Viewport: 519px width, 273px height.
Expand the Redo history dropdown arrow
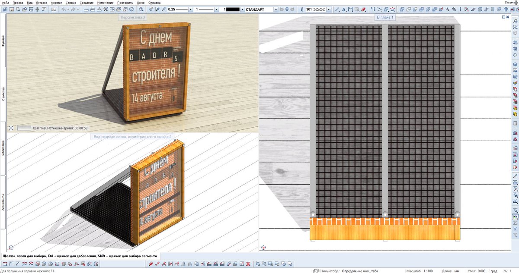[x=78, y=9]
